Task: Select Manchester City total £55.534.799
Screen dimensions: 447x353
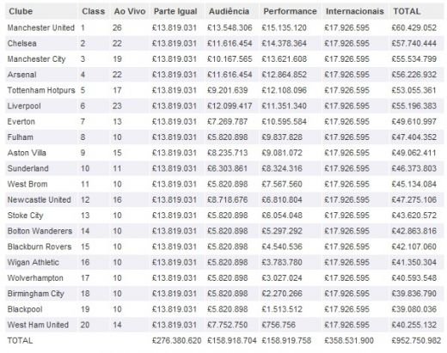Action: (x=414, y=59)
